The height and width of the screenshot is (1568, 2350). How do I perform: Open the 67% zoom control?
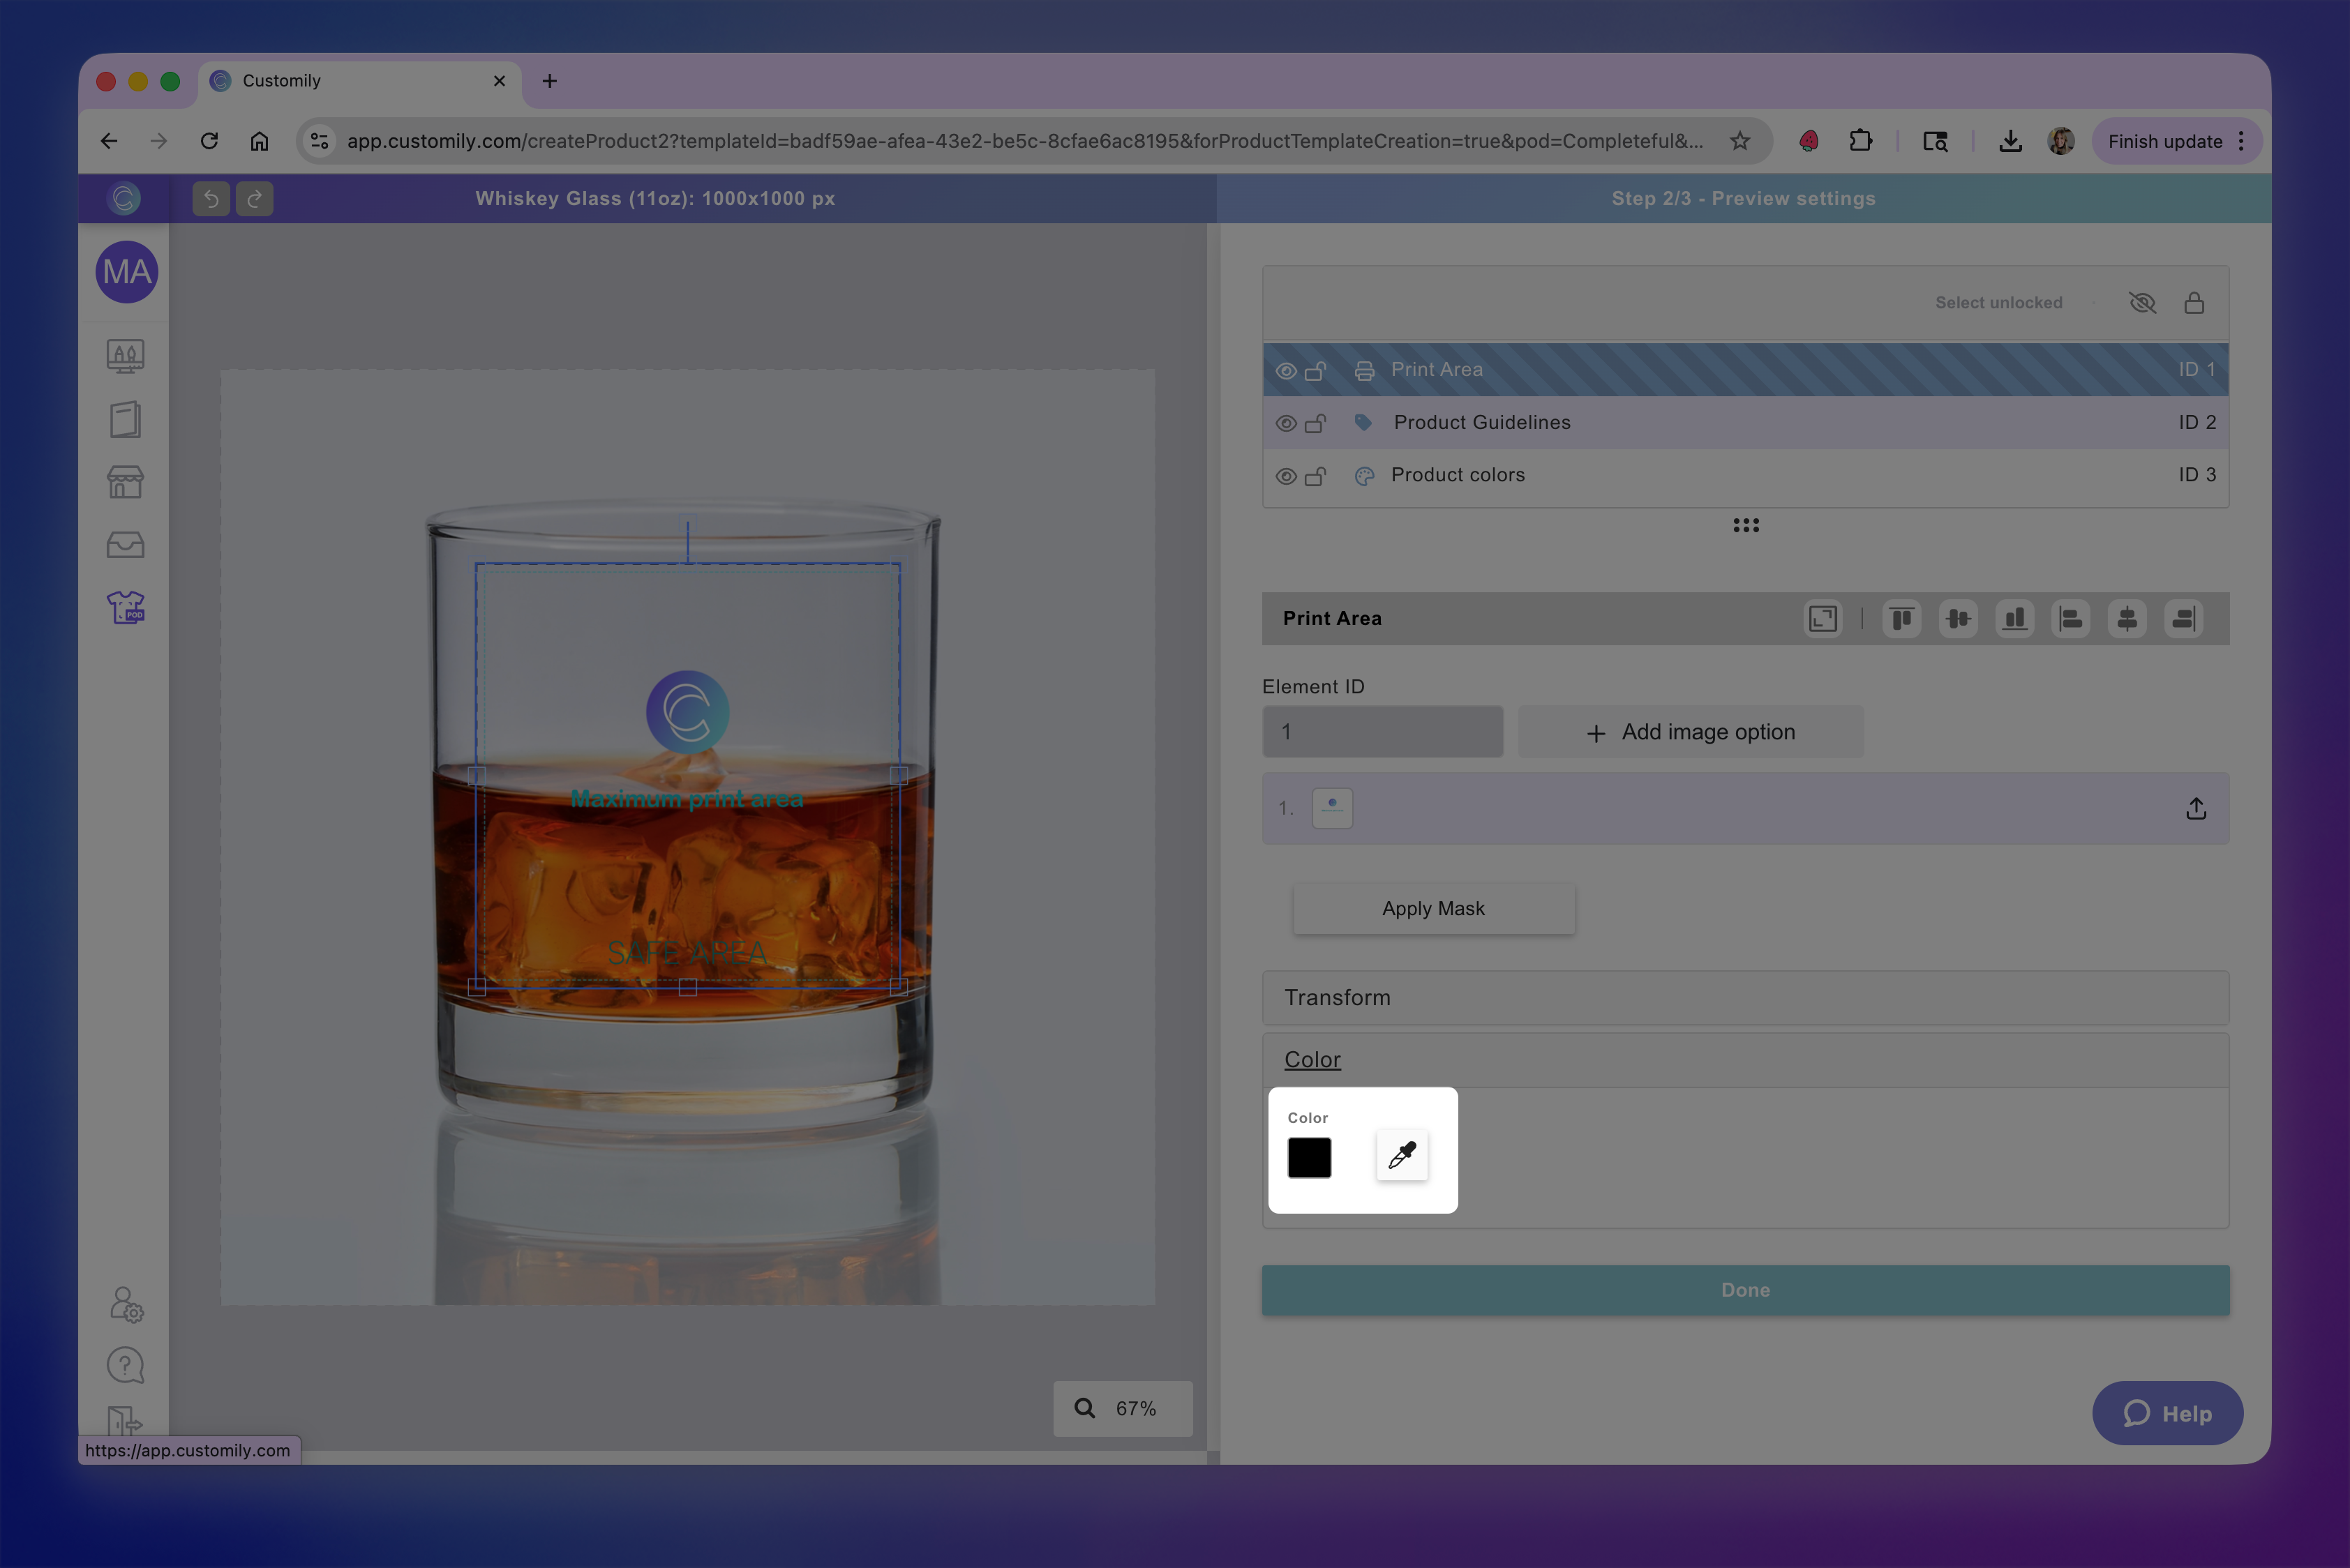click(x=1121, y=1408)
